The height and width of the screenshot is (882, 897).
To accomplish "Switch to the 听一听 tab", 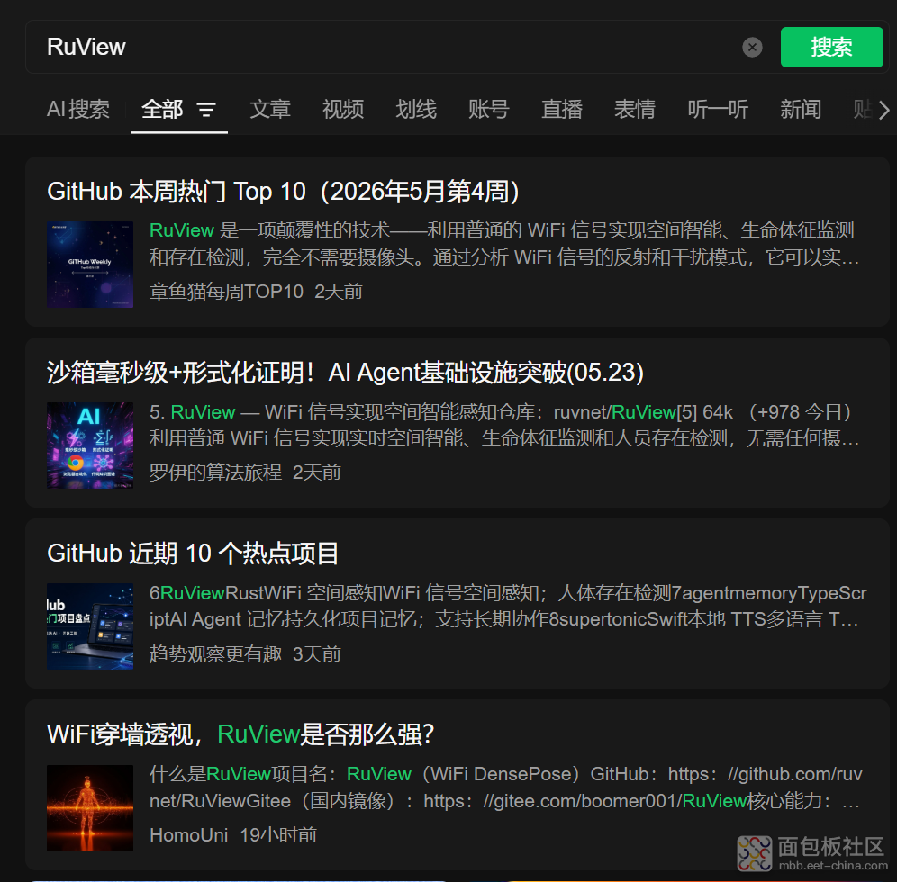I will tap(718, 109).
